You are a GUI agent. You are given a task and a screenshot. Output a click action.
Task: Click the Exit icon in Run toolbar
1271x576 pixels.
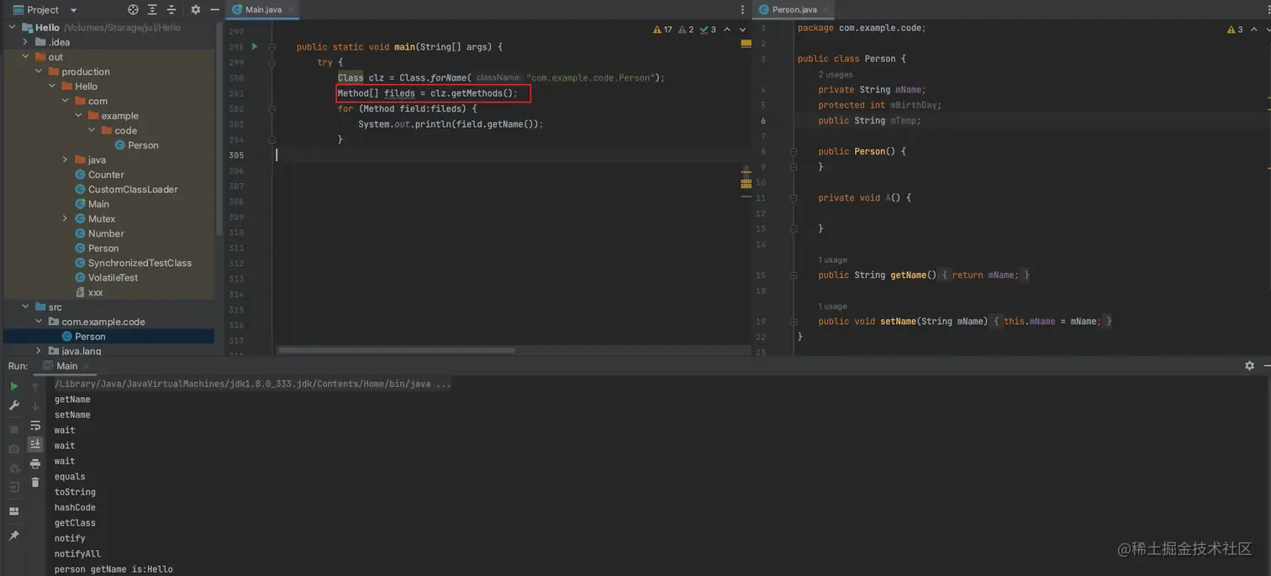click(14, 487)
